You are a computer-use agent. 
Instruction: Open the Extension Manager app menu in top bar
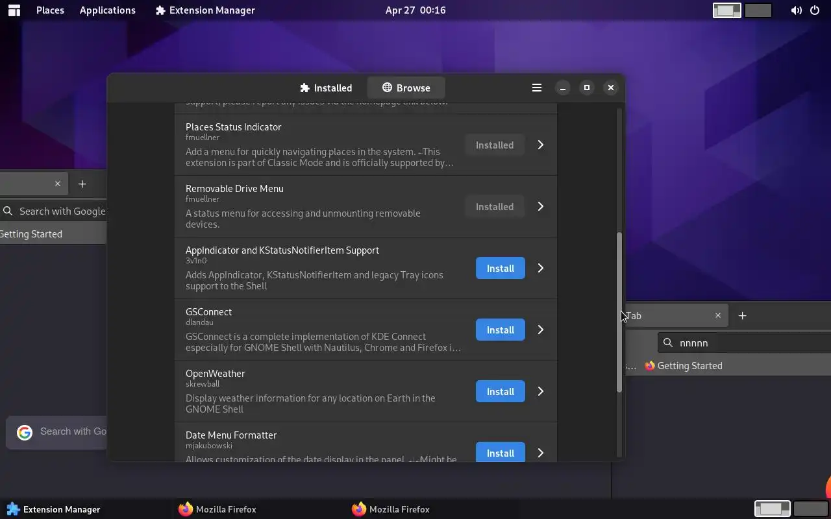pos(205,10)
